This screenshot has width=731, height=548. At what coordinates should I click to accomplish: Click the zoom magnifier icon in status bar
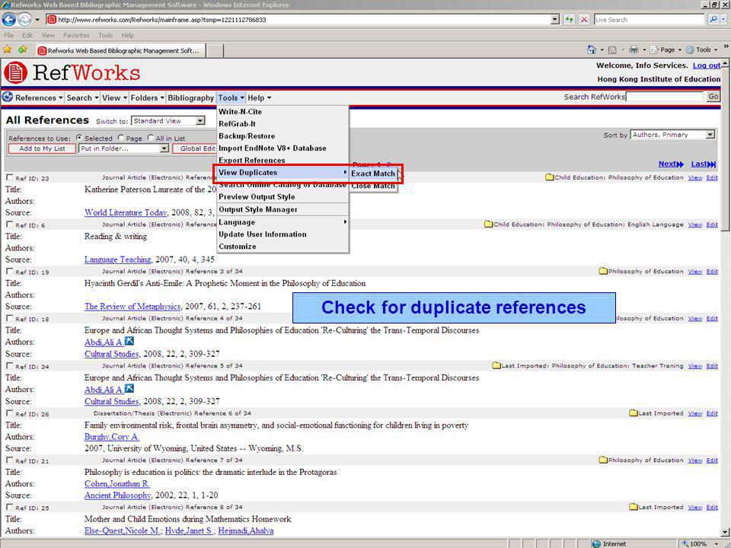[x=685, y=543]
